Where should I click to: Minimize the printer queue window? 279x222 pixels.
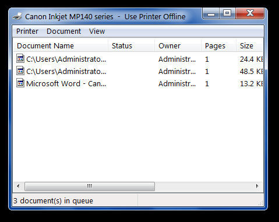[x=211, y=14]
